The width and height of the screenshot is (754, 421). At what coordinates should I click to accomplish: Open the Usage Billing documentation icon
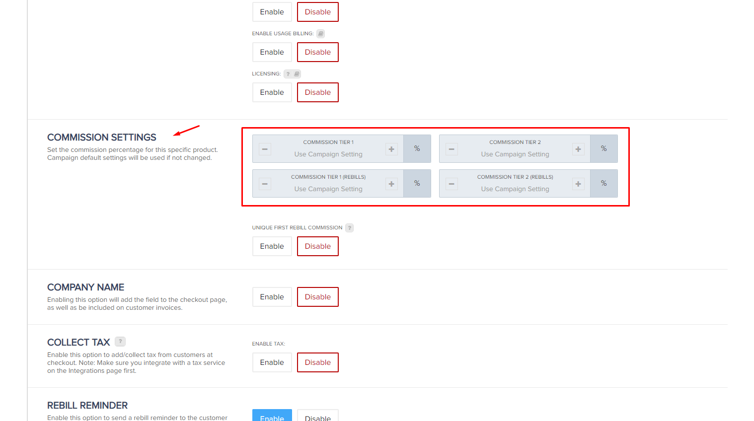coord(320,34)
